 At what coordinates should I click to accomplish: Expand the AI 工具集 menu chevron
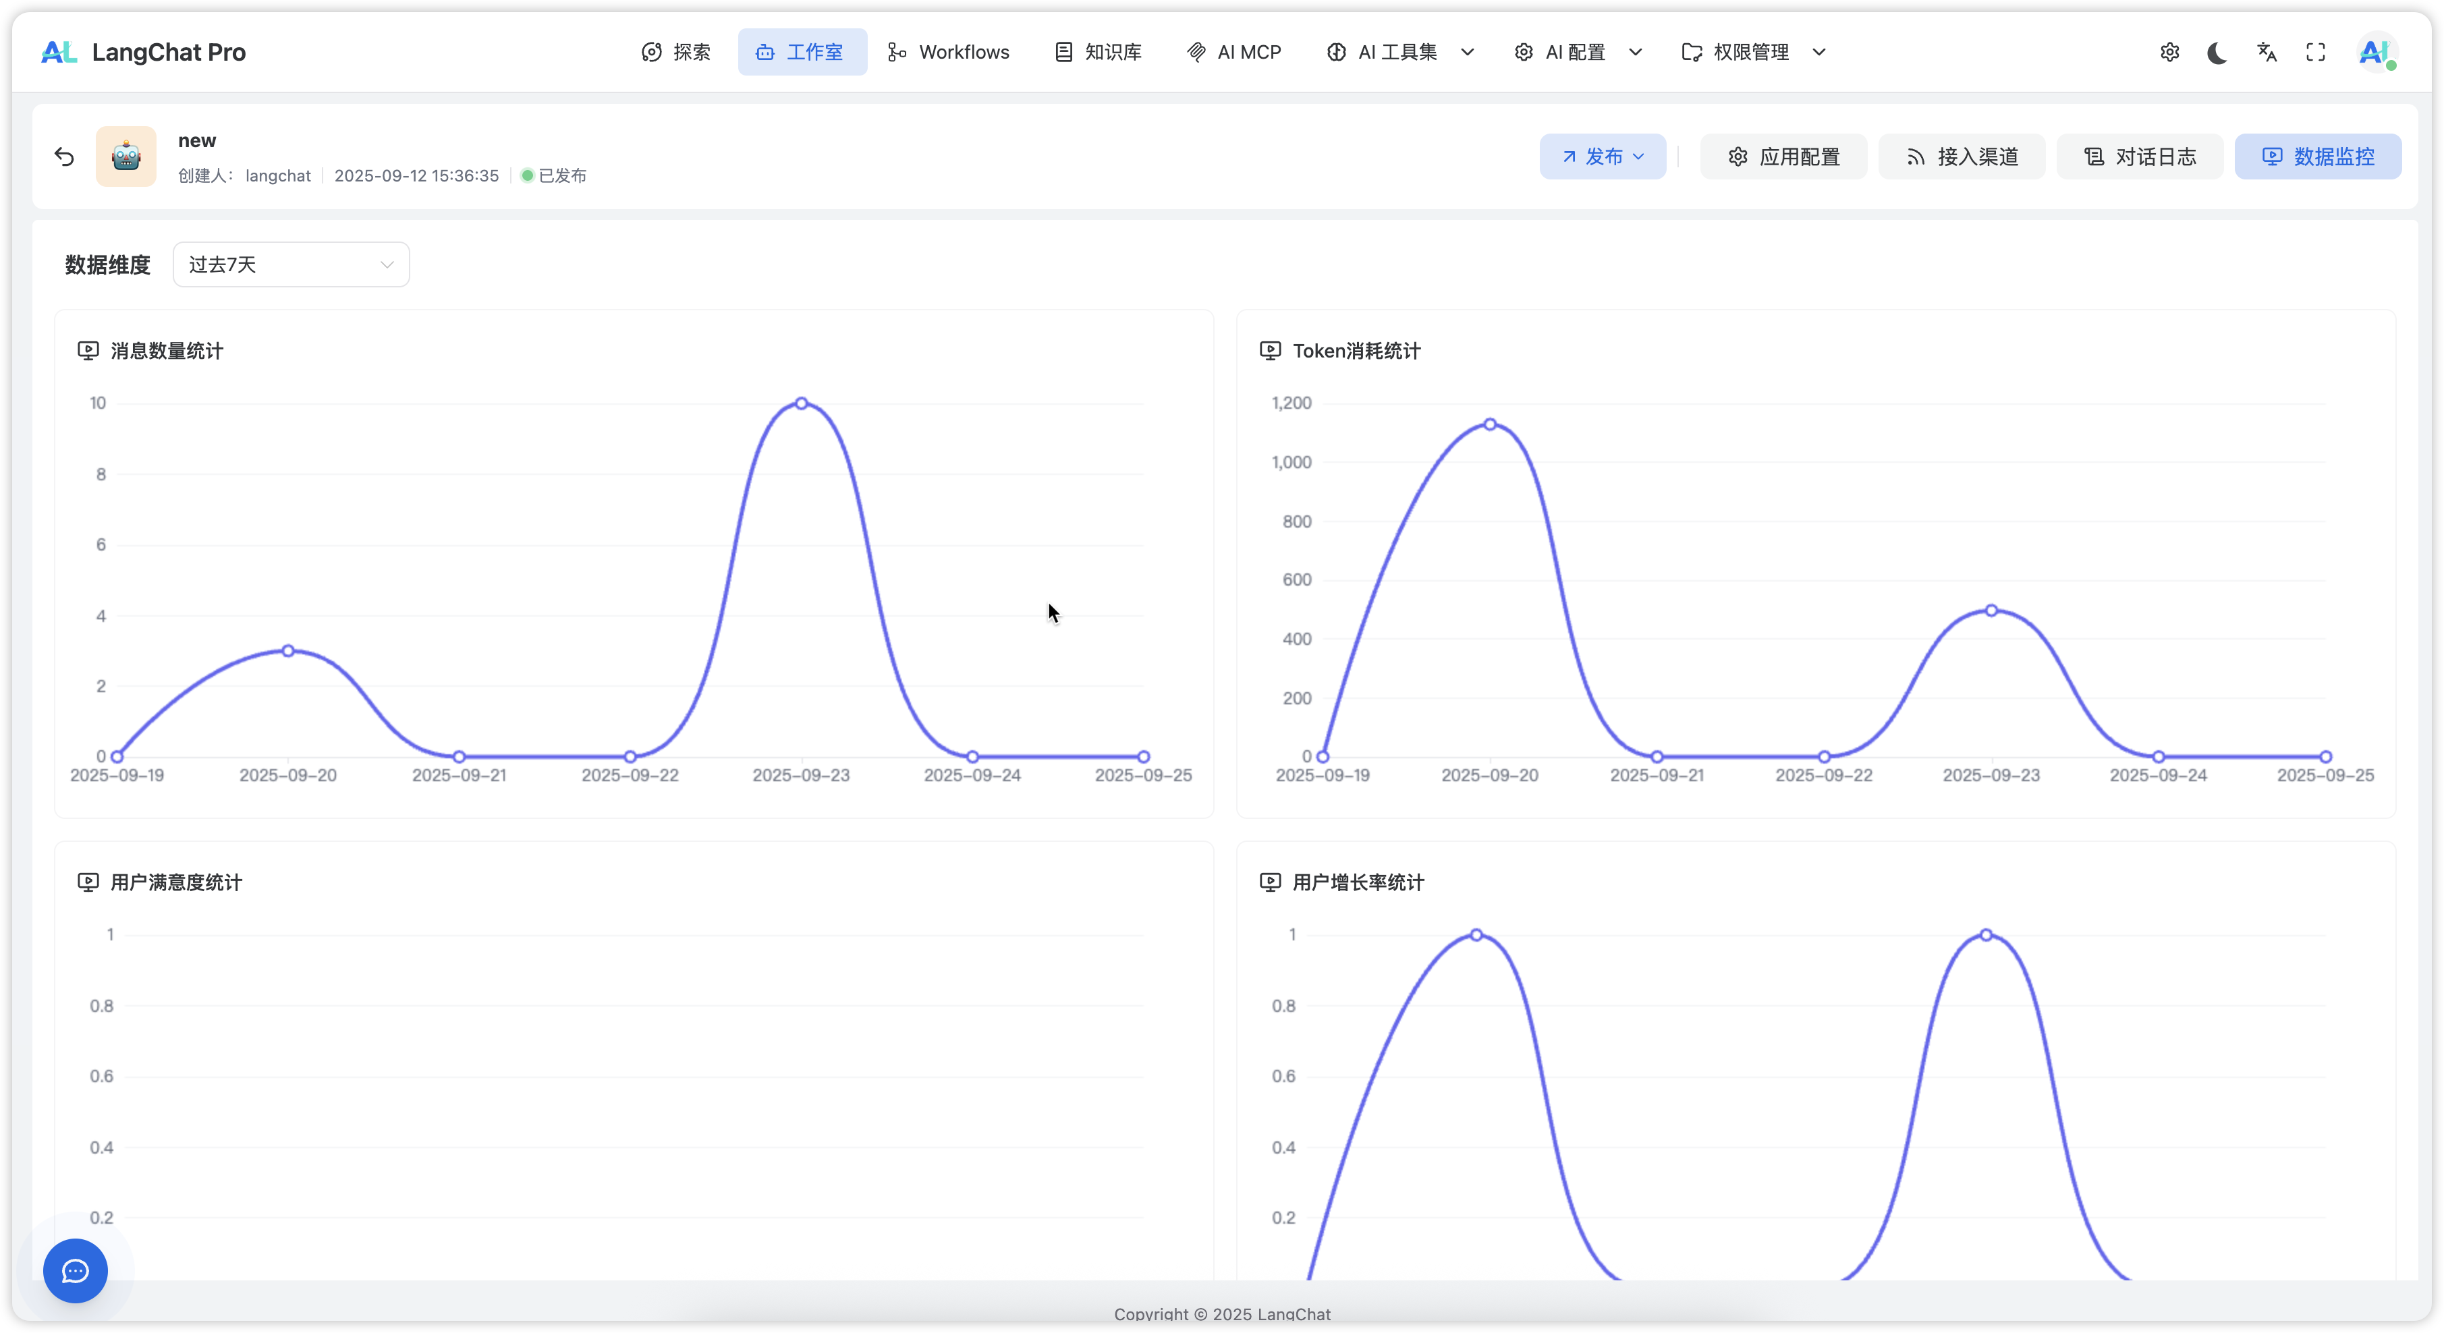point(1467,52)
